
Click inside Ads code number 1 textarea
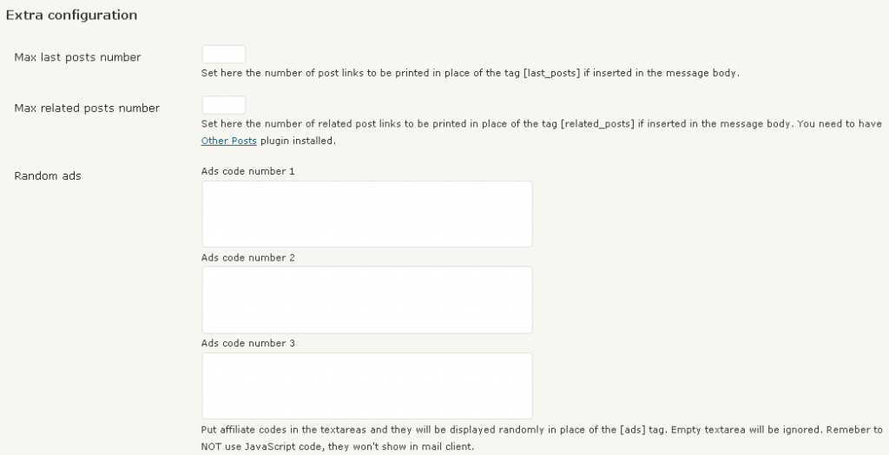click(x=366, y=214)
